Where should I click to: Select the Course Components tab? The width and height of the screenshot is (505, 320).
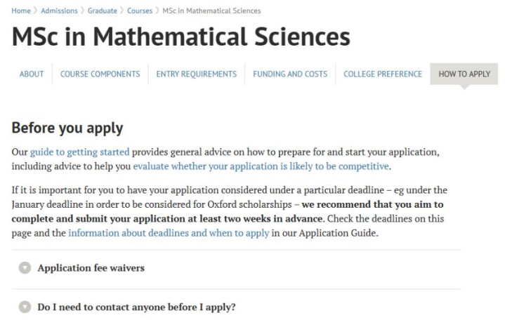100,74
